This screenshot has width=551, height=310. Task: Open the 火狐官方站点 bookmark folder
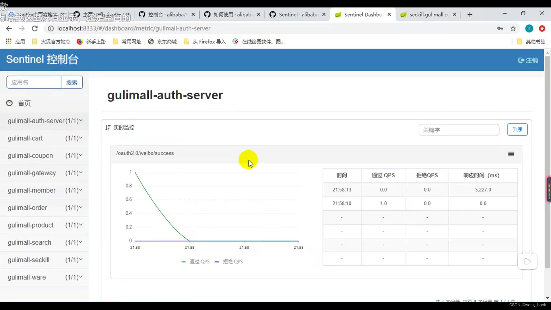coord(52,42)
